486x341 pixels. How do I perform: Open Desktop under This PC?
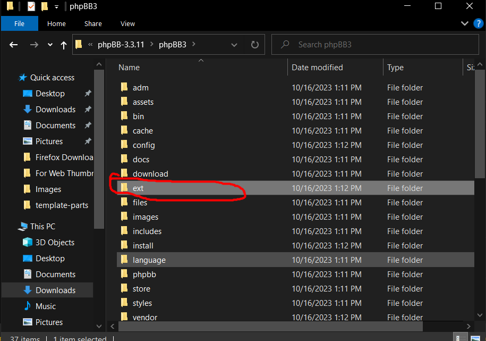(x=50, y=259)
